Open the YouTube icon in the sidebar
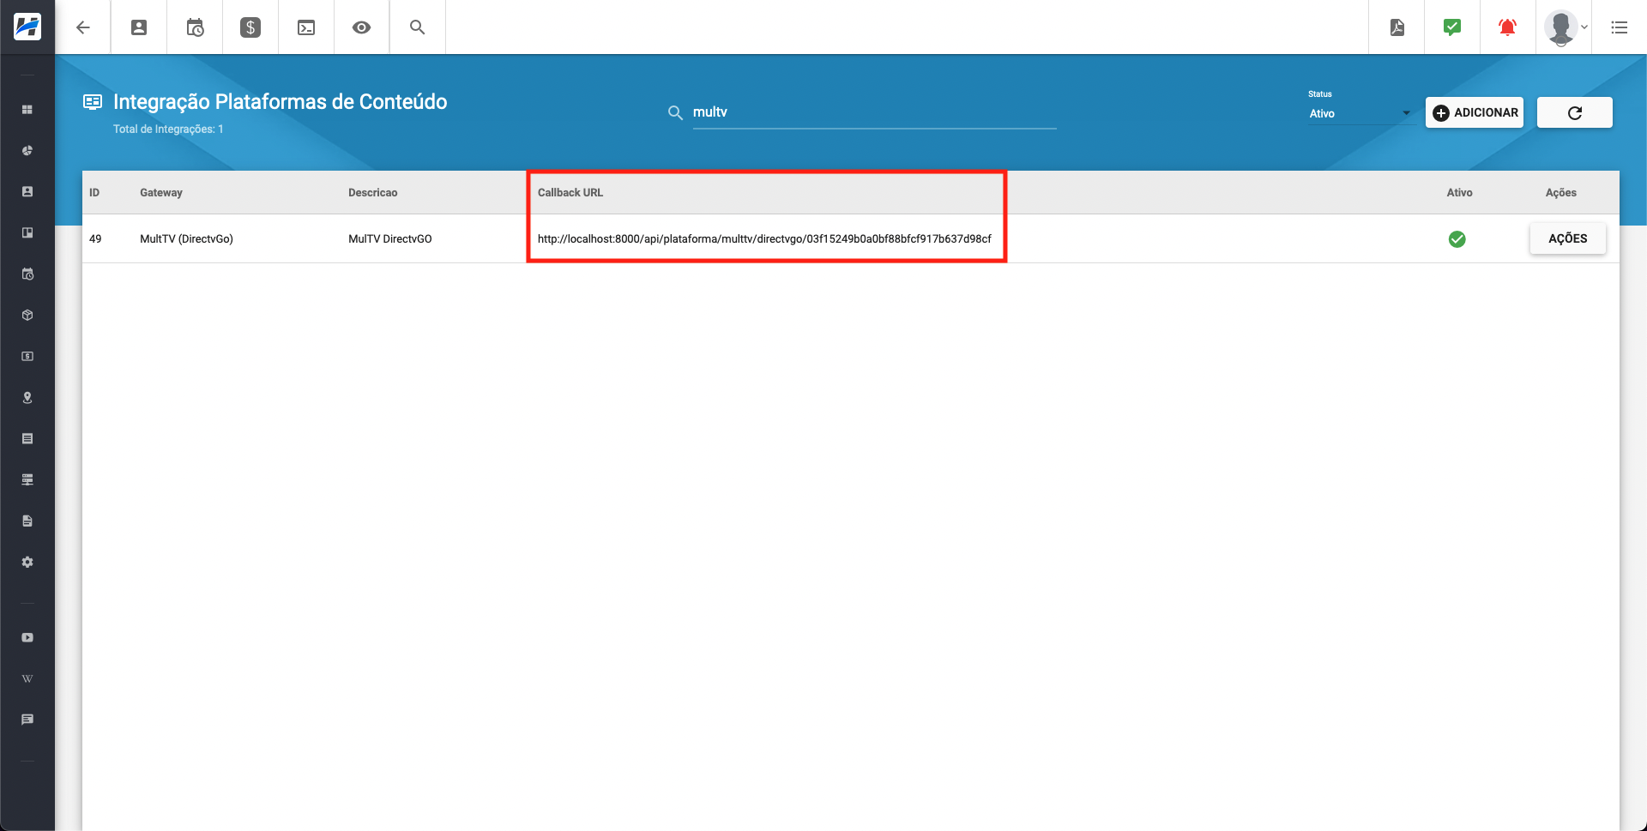 point(27,637)
